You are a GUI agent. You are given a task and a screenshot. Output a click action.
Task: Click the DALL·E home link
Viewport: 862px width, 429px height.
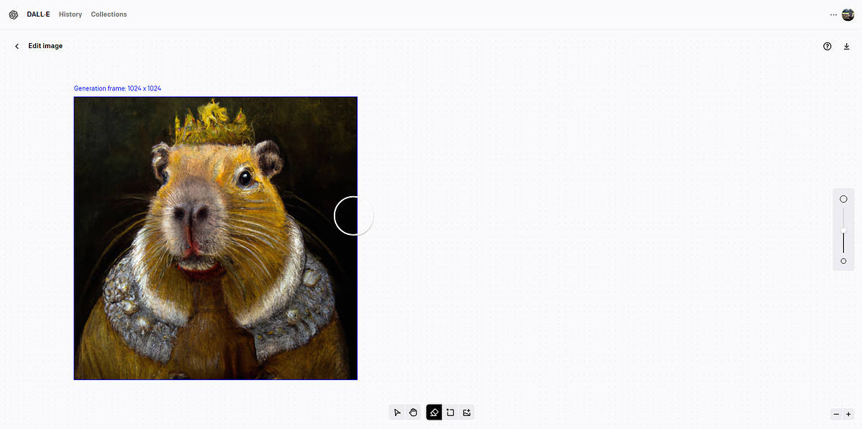pyautogui.click(x=38, y=14)
